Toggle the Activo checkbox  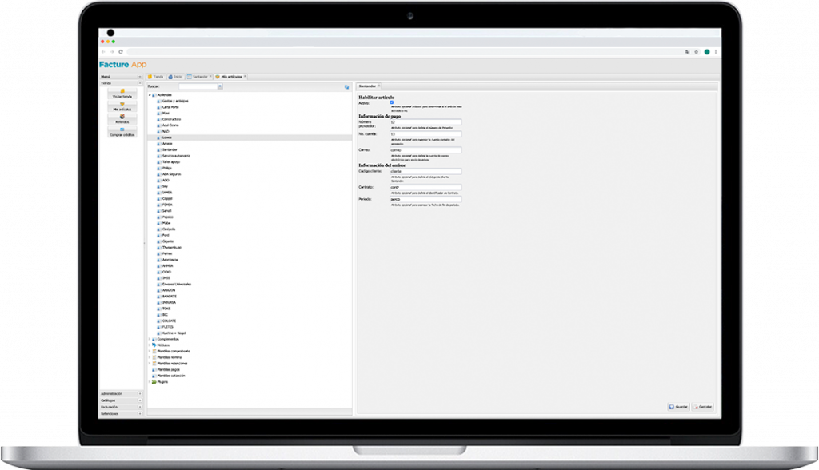tap(392, 102)
